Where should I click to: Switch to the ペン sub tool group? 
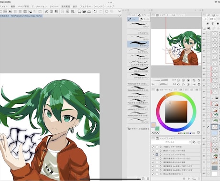tap(133, 19)
